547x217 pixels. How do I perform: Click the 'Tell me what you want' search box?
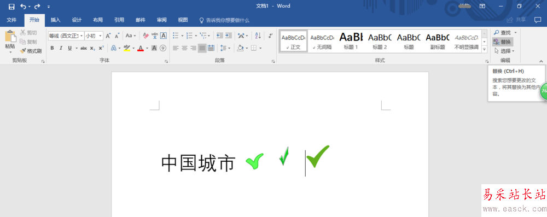(x=224, y=20)
